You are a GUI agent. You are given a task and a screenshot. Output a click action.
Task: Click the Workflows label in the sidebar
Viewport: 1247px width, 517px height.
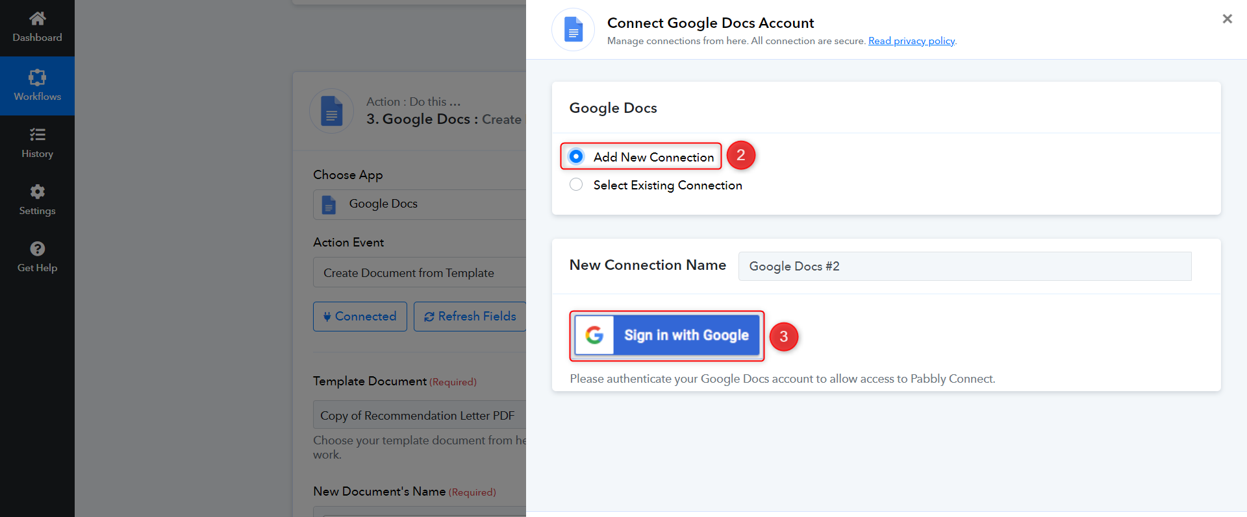pos(37,97)
